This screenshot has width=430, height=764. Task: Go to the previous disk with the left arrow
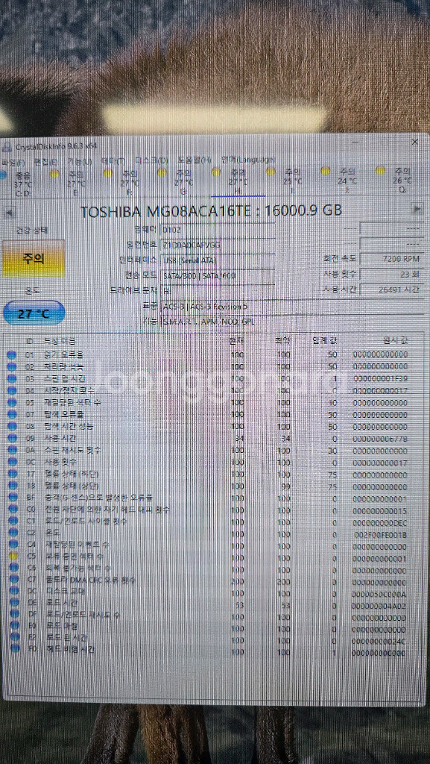pyautogui.click(x=9, y=213)
